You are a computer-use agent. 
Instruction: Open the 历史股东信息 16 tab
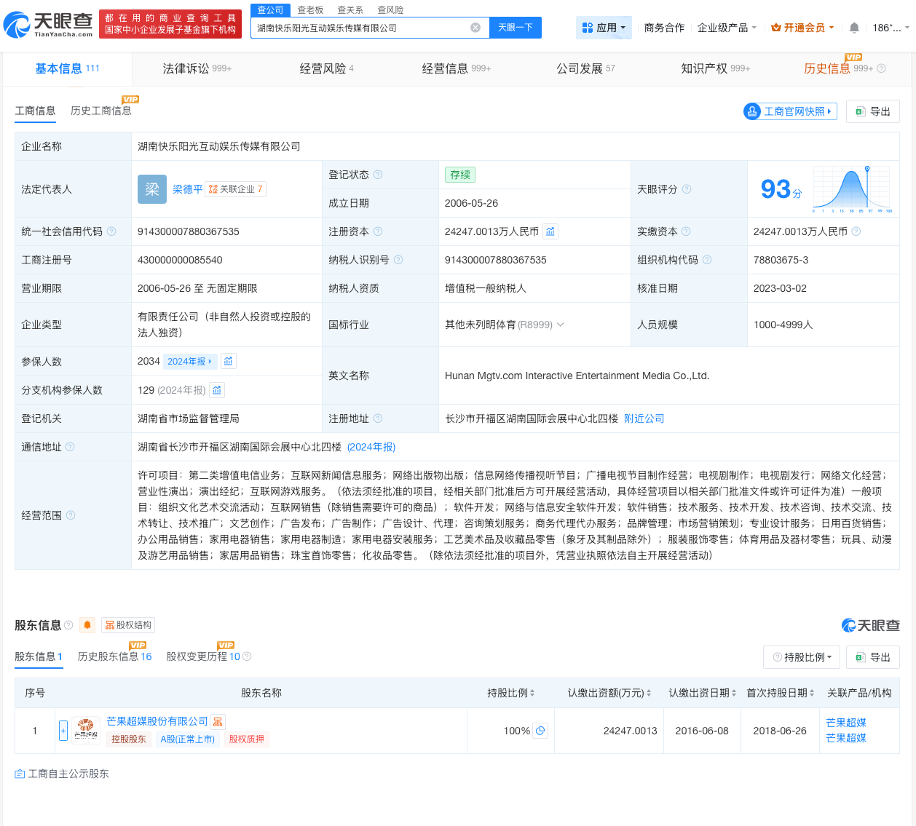click(114, 656)
